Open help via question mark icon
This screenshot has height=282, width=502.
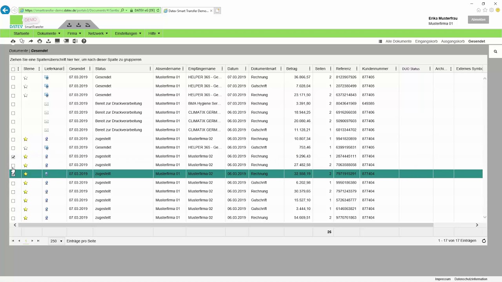[x=84, y=41]
